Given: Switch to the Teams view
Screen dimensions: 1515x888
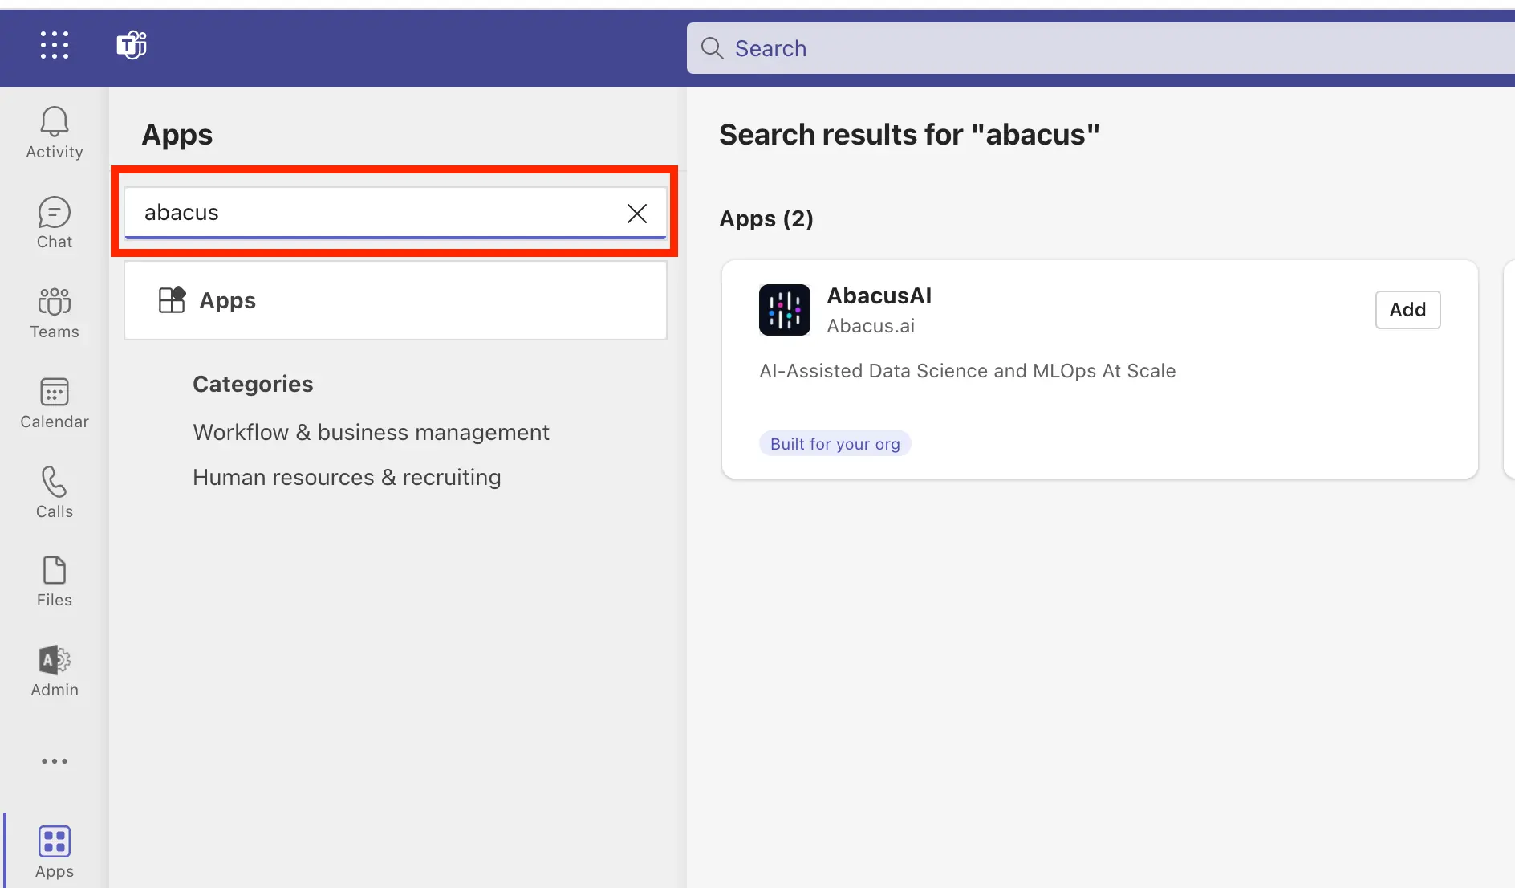Looking at the screenshot, I should 53,313.
